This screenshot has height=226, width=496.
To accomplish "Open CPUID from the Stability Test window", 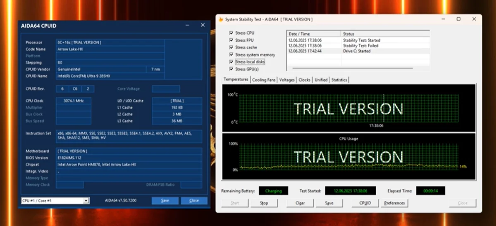I will (x=365, y=203).
